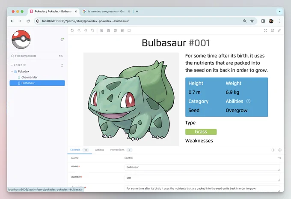Change the preview background via toolbar icon
The image size is (291, 199).
102,30
